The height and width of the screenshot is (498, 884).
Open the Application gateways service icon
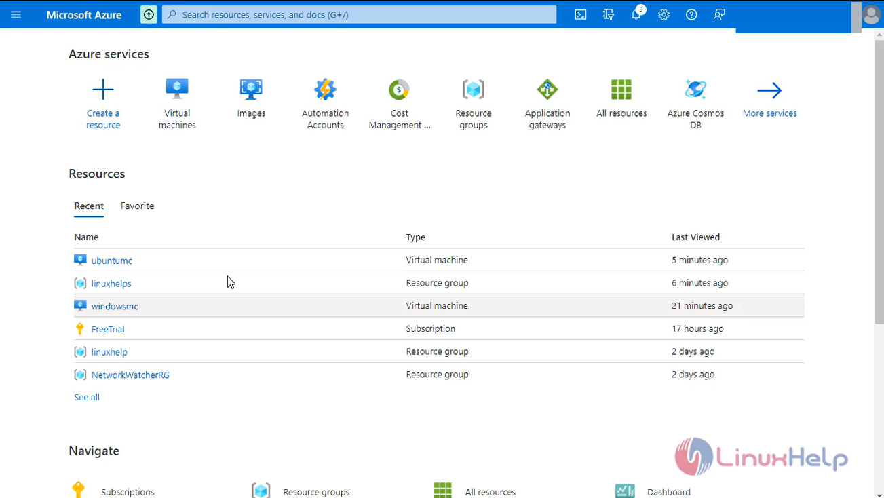coord(547,90)
